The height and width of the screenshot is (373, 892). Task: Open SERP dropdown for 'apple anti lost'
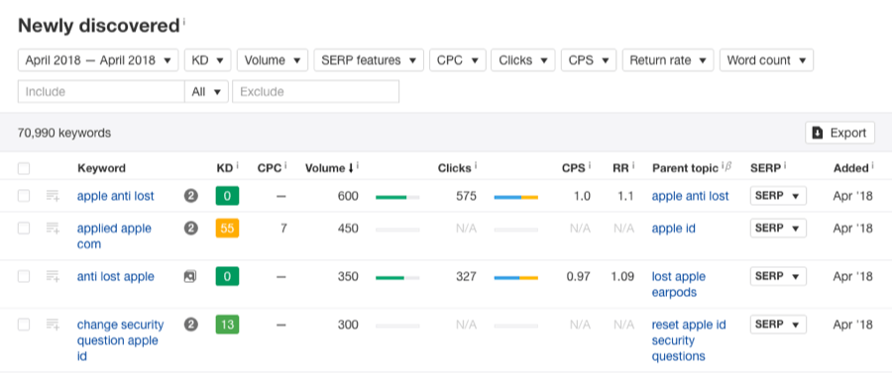point(778,196)
